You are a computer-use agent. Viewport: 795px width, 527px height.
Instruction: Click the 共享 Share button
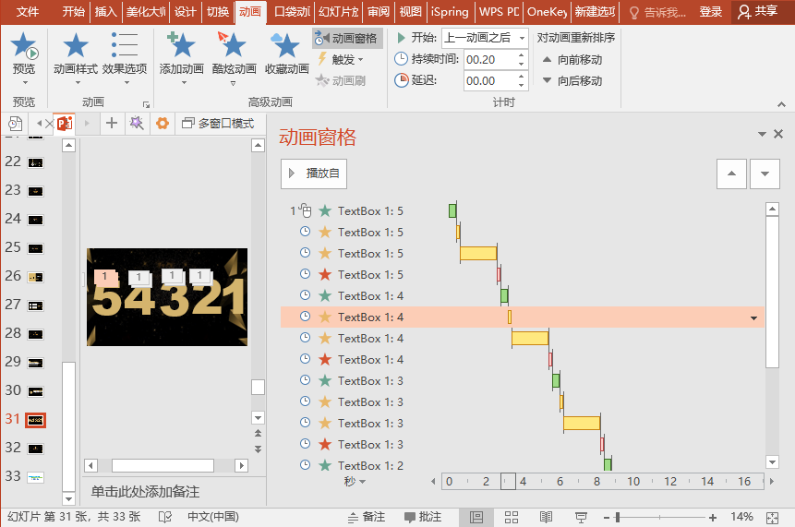(x=757, y=12)
